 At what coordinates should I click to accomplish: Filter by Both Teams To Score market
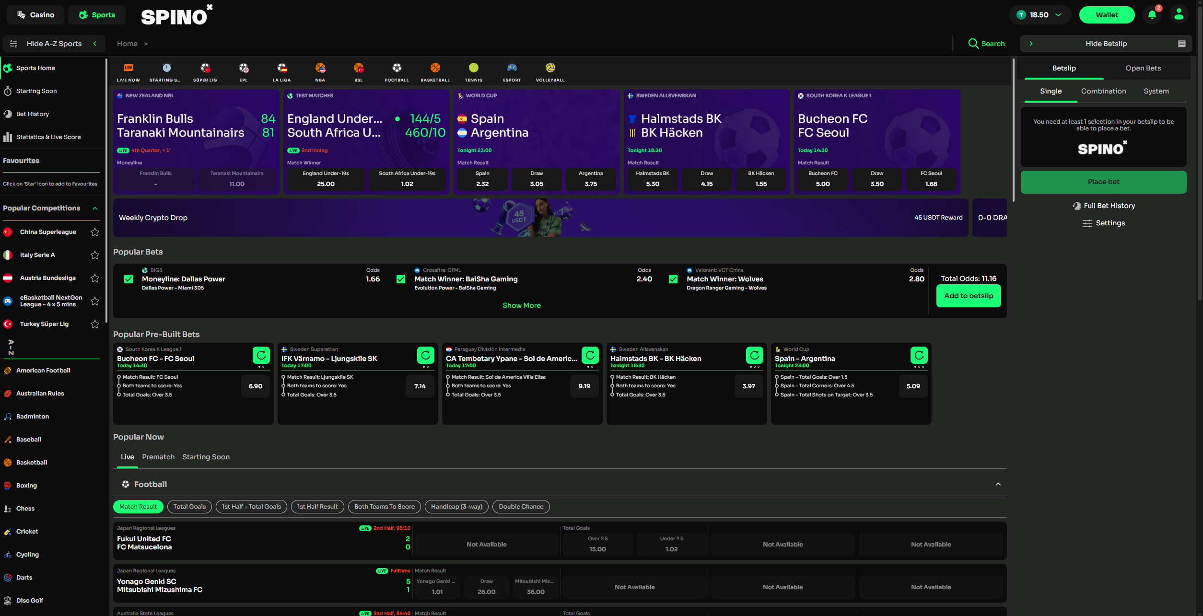[385, 507]
